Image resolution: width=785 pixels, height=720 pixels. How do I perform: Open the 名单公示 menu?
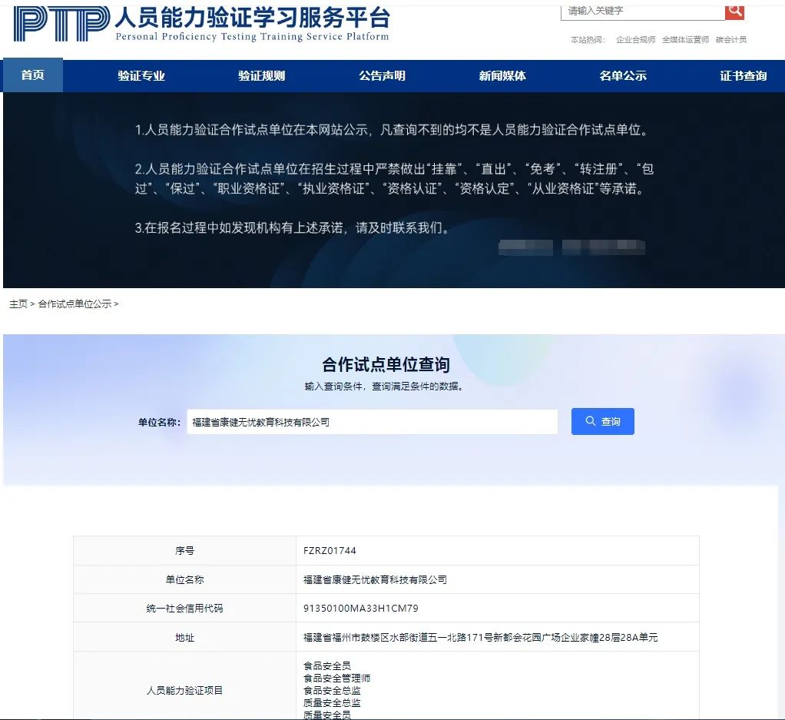point(623,75)
